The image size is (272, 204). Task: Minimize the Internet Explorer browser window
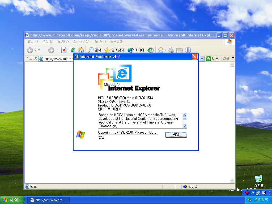click(x=219, y=35)
